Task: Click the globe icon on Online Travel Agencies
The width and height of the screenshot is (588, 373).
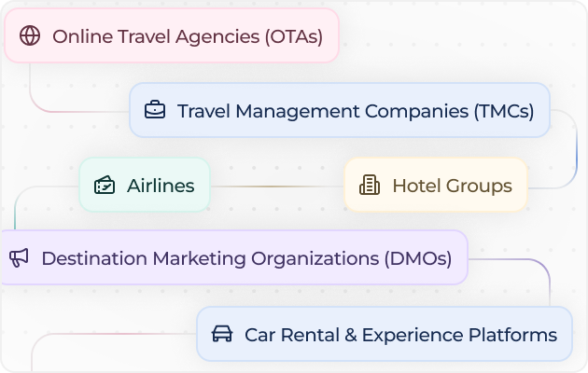Action: [30, 36]
